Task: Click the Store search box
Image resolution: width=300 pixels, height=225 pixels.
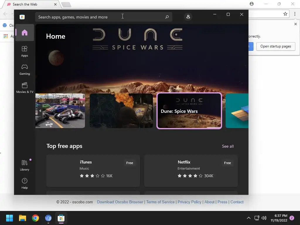Action: tap(103, 17)
